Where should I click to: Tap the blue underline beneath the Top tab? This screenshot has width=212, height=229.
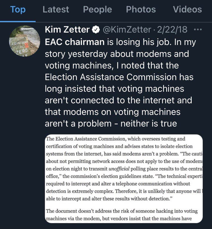(18, 21)
